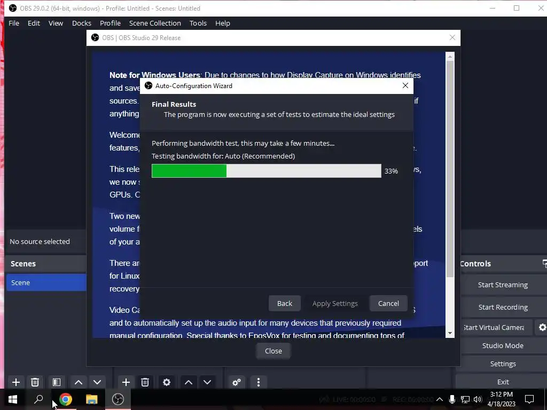This screenshot has width=547, height=410.
Task: Click Start Recording
Action: [x=502, y=307]
